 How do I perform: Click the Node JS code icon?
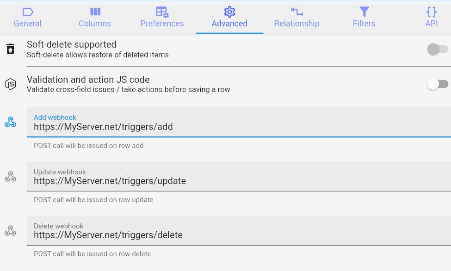coord(10,84)
